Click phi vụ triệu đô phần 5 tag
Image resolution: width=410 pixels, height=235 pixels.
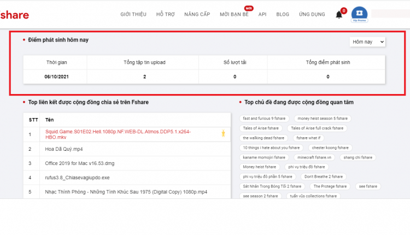click(267, 177)
